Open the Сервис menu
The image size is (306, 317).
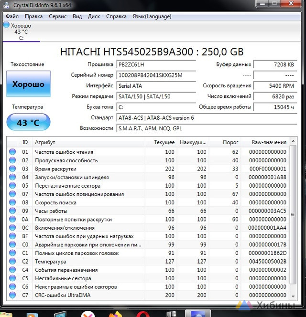pos(57,16)
